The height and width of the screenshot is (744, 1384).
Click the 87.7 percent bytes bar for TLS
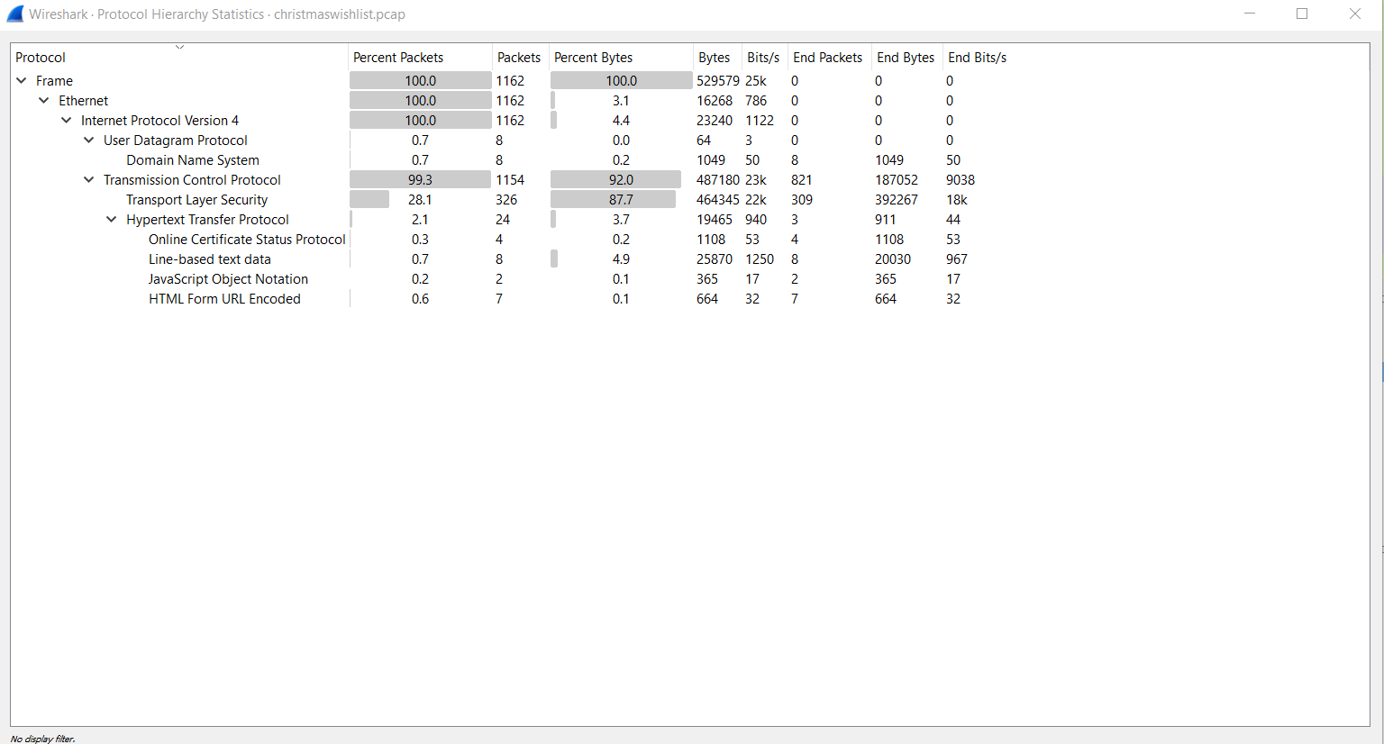click(613, 200)
